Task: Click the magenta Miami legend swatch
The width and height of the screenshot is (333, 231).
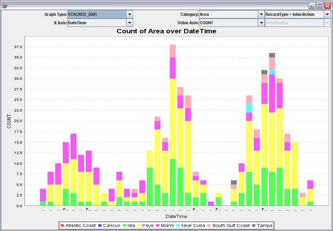Action: 158,225
